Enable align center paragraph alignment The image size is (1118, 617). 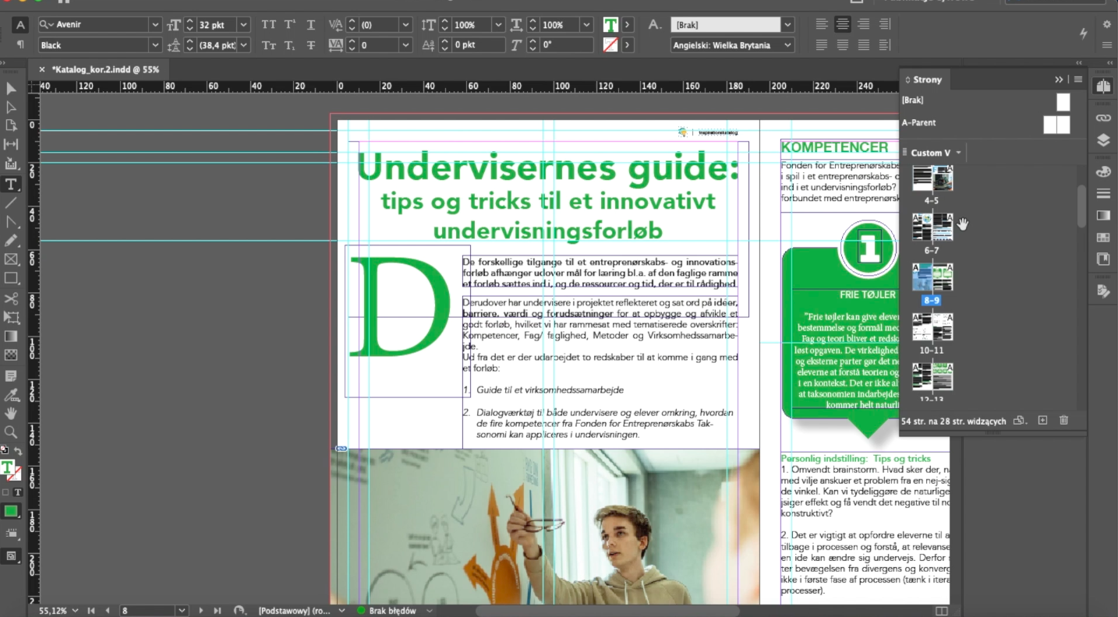click(843, 25)
